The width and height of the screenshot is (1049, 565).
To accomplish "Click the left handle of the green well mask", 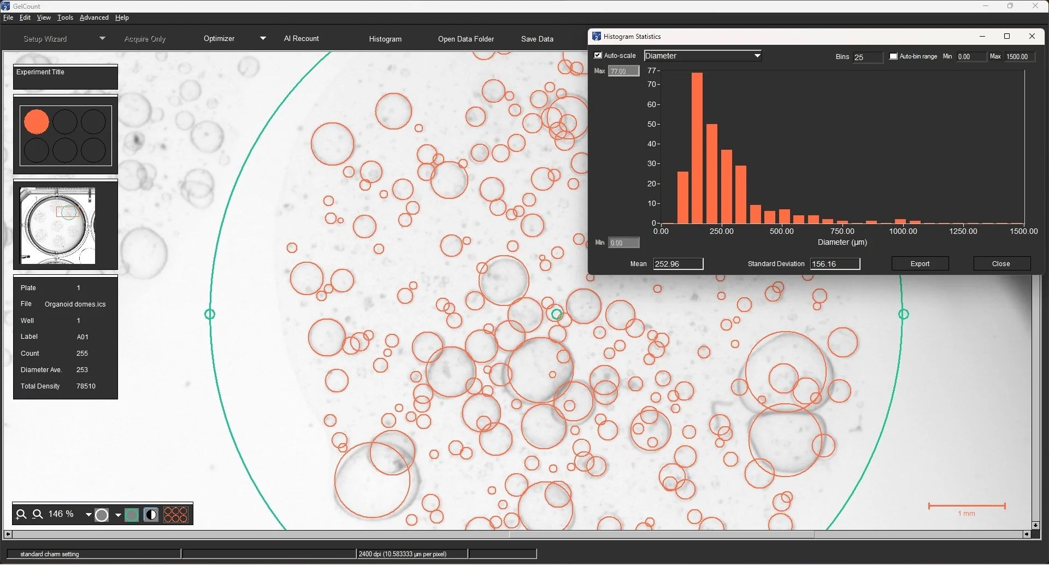I will (210, 314).
